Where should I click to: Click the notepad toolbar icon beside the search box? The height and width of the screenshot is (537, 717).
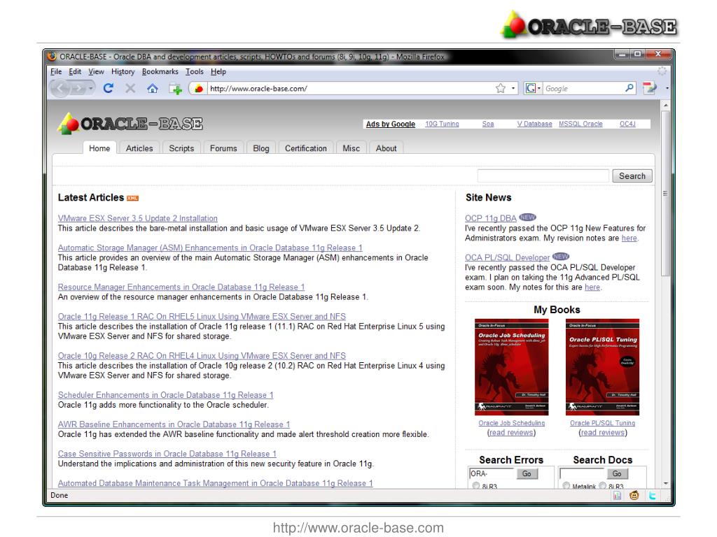[649, 87]
